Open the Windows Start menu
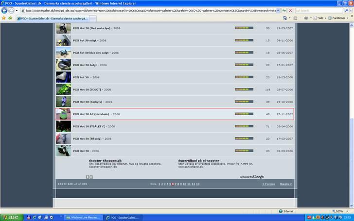 tap(11, 218)
